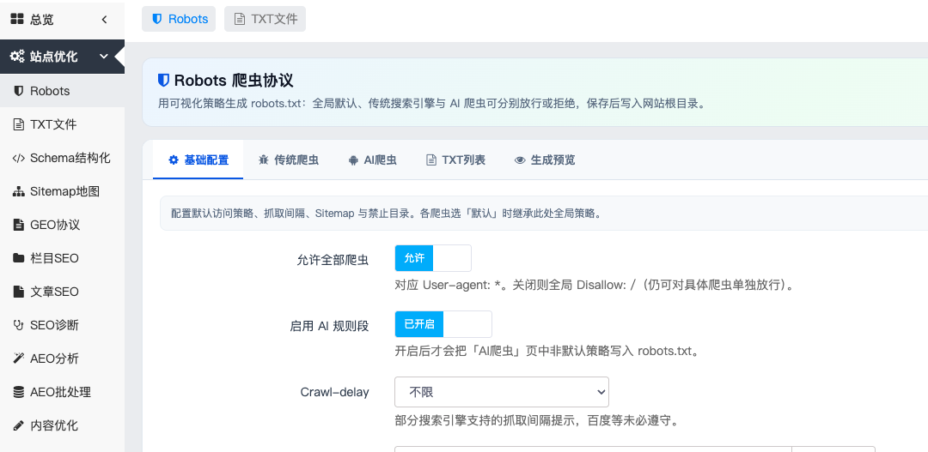This screenshot has width=928, height=452.
Task: Go to 栏目SEO in sidebar
Action: (62, 258)
